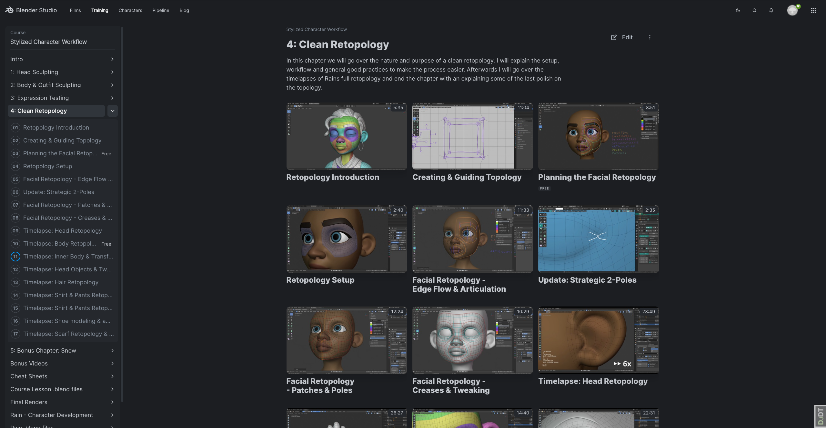Select lesson 03 Planning the Facial Retop...
Viewport: 826px width, 428px height.
tap(62, 153)
